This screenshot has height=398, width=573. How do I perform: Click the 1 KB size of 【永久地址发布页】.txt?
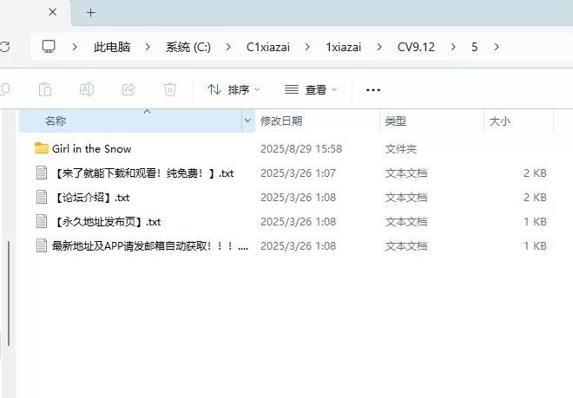coord(535,222)
